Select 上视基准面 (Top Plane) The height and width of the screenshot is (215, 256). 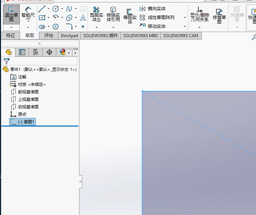coord(25,99)
